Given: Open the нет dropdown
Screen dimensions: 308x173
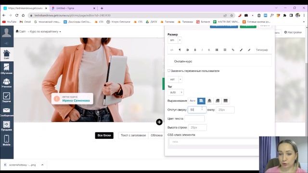Looking at the screenshot, I should pyautogui.click(x=175, y=79).
